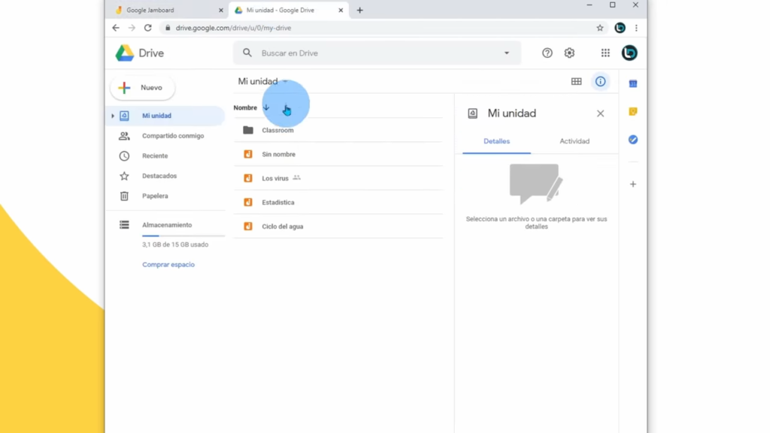Click the shared people icon on Los virus

296,177
